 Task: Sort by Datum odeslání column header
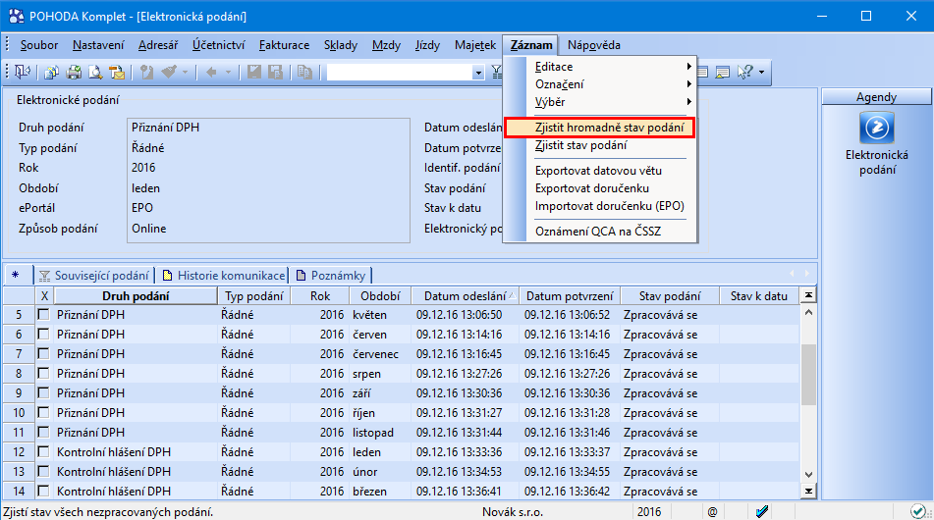coord(465,295)
